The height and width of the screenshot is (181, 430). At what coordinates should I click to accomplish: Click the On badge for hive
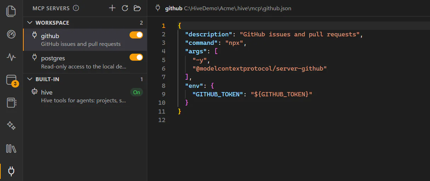[137, 92]
